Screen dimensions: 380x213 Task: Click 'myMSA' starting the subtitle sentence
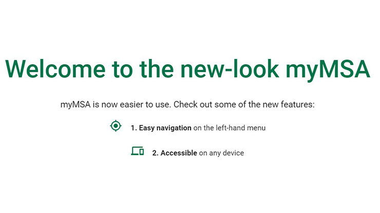[75, 105]
